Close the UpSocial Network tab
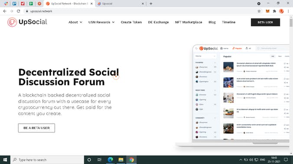Screen dimensions: 293x164 pos(91,3)
